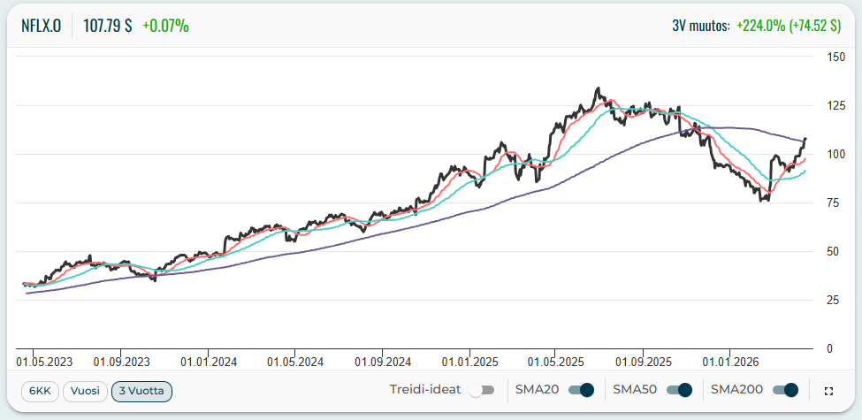
Task: Turn off the SMA20 moving average
Action: 581,390
